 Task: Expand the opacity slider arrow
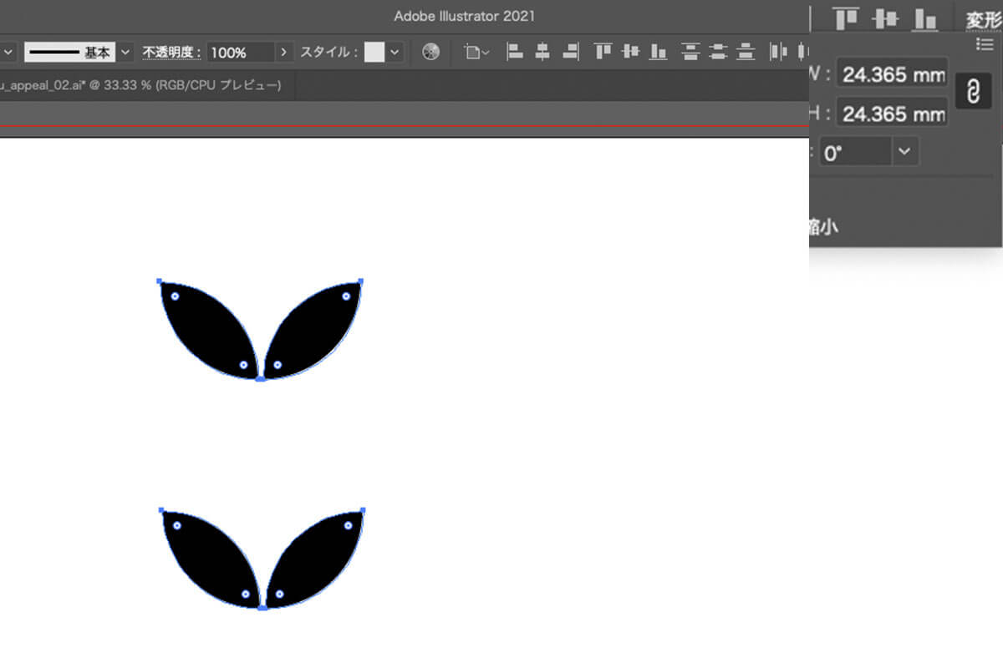284,52
